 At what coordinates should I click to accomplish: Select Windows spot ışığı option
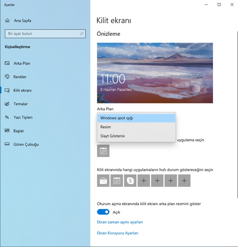[x=136, y=118]
